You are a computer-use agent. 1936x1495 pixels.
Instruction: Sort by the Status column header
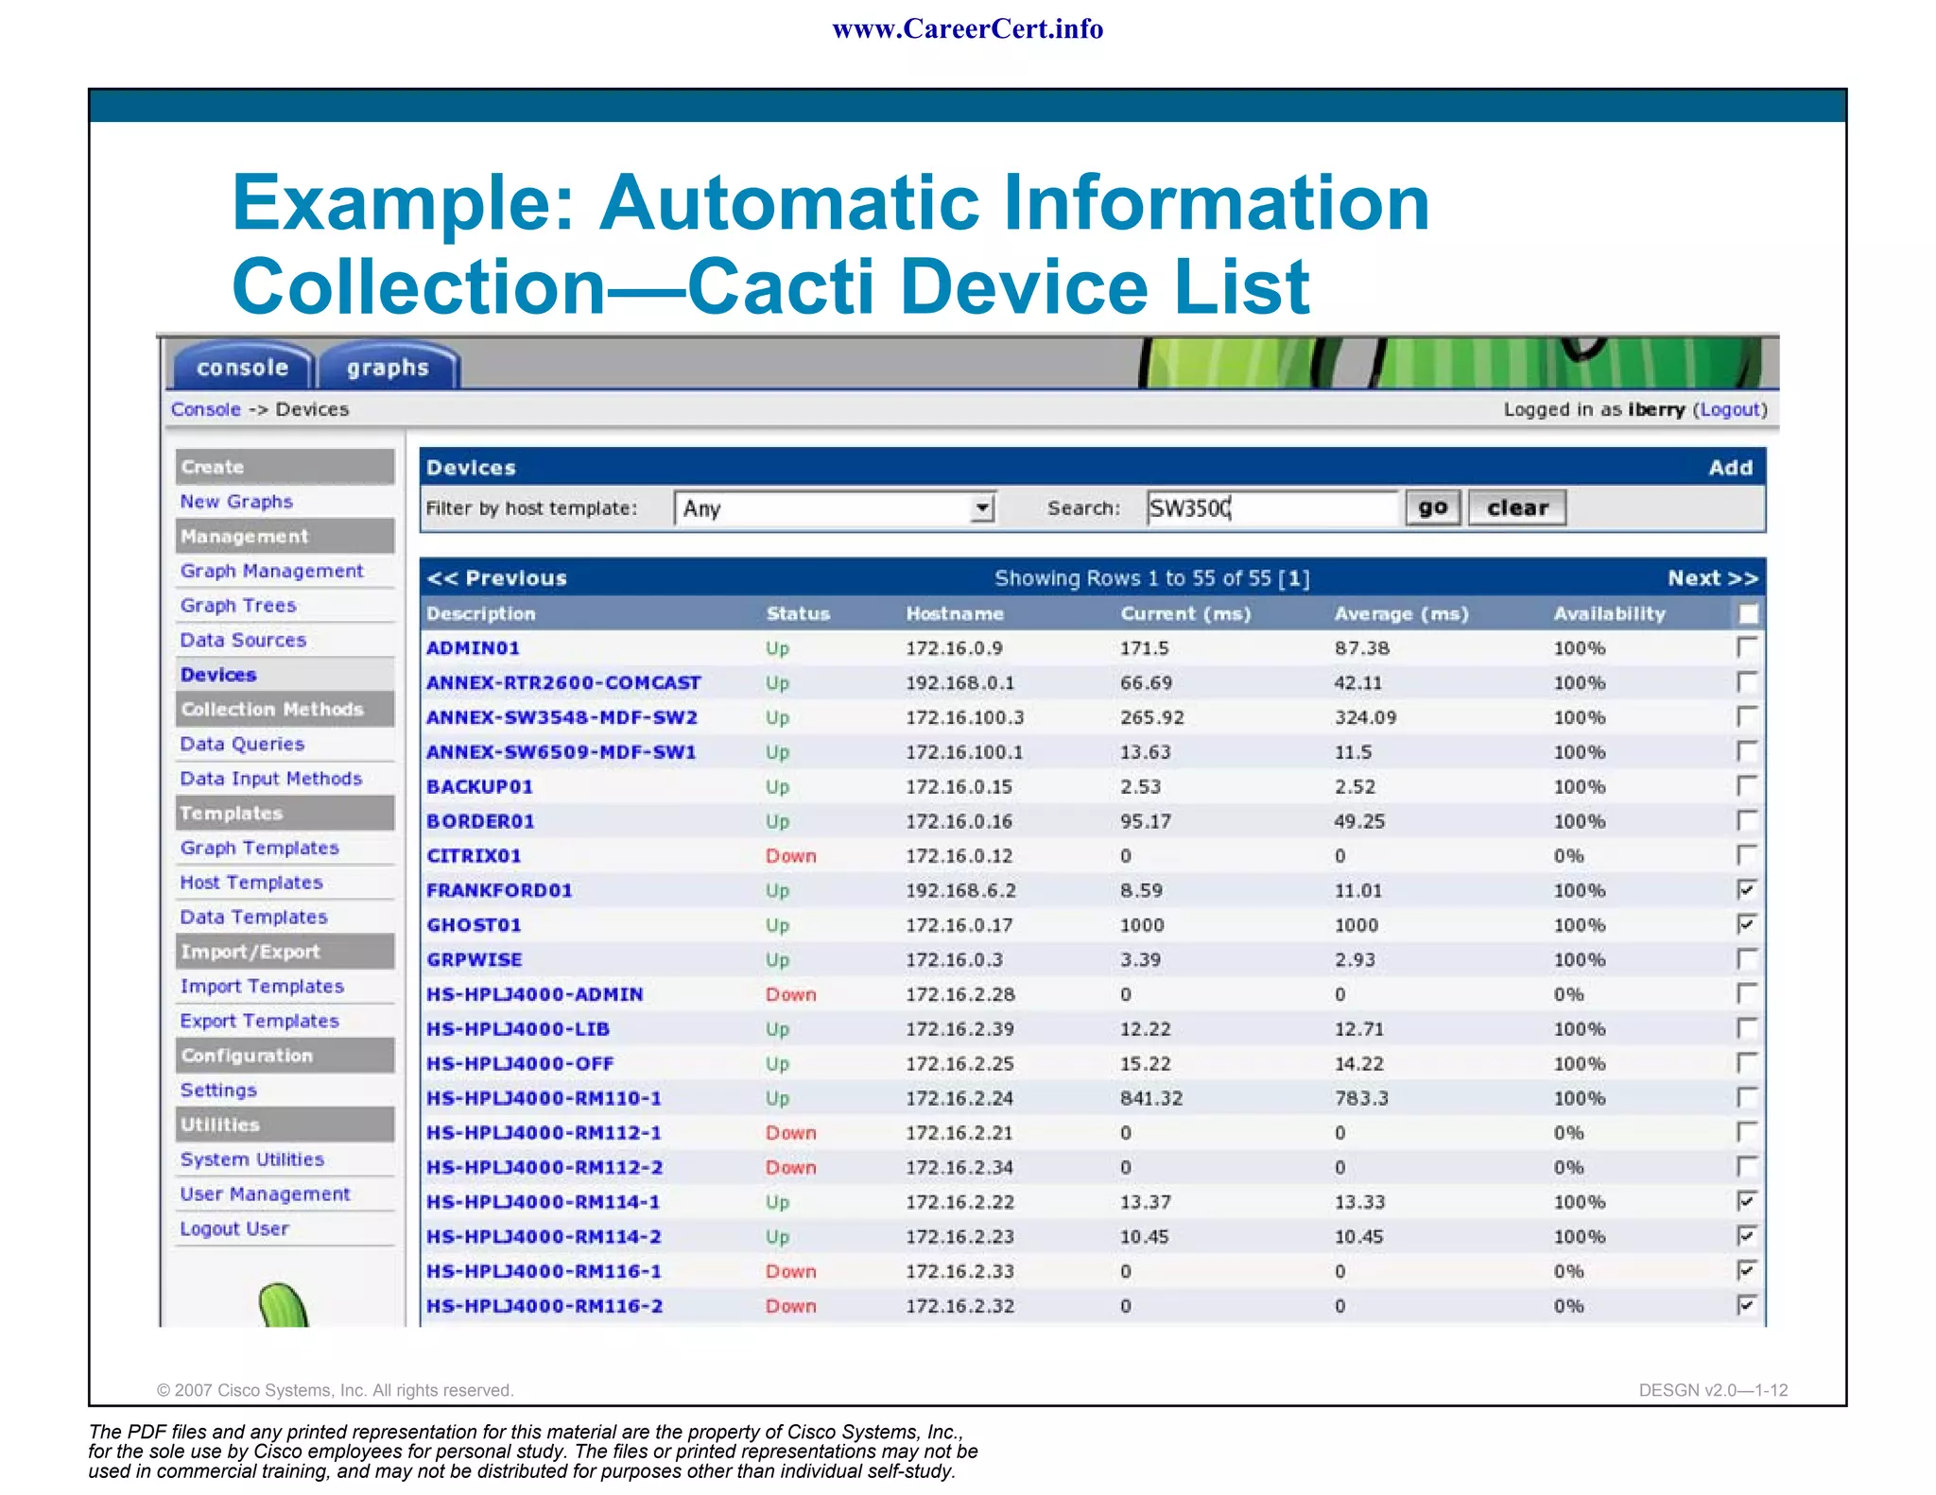(x=798, y=613)
